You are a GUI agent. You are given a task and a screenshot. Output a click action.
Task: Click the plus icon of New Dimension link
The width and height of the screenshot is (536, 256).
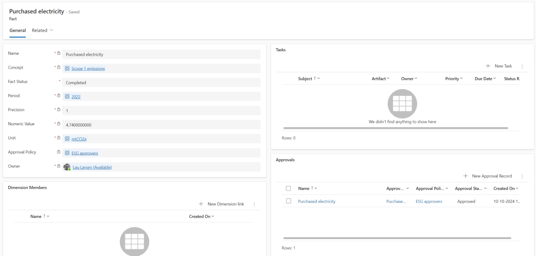(x=201, y=204)
